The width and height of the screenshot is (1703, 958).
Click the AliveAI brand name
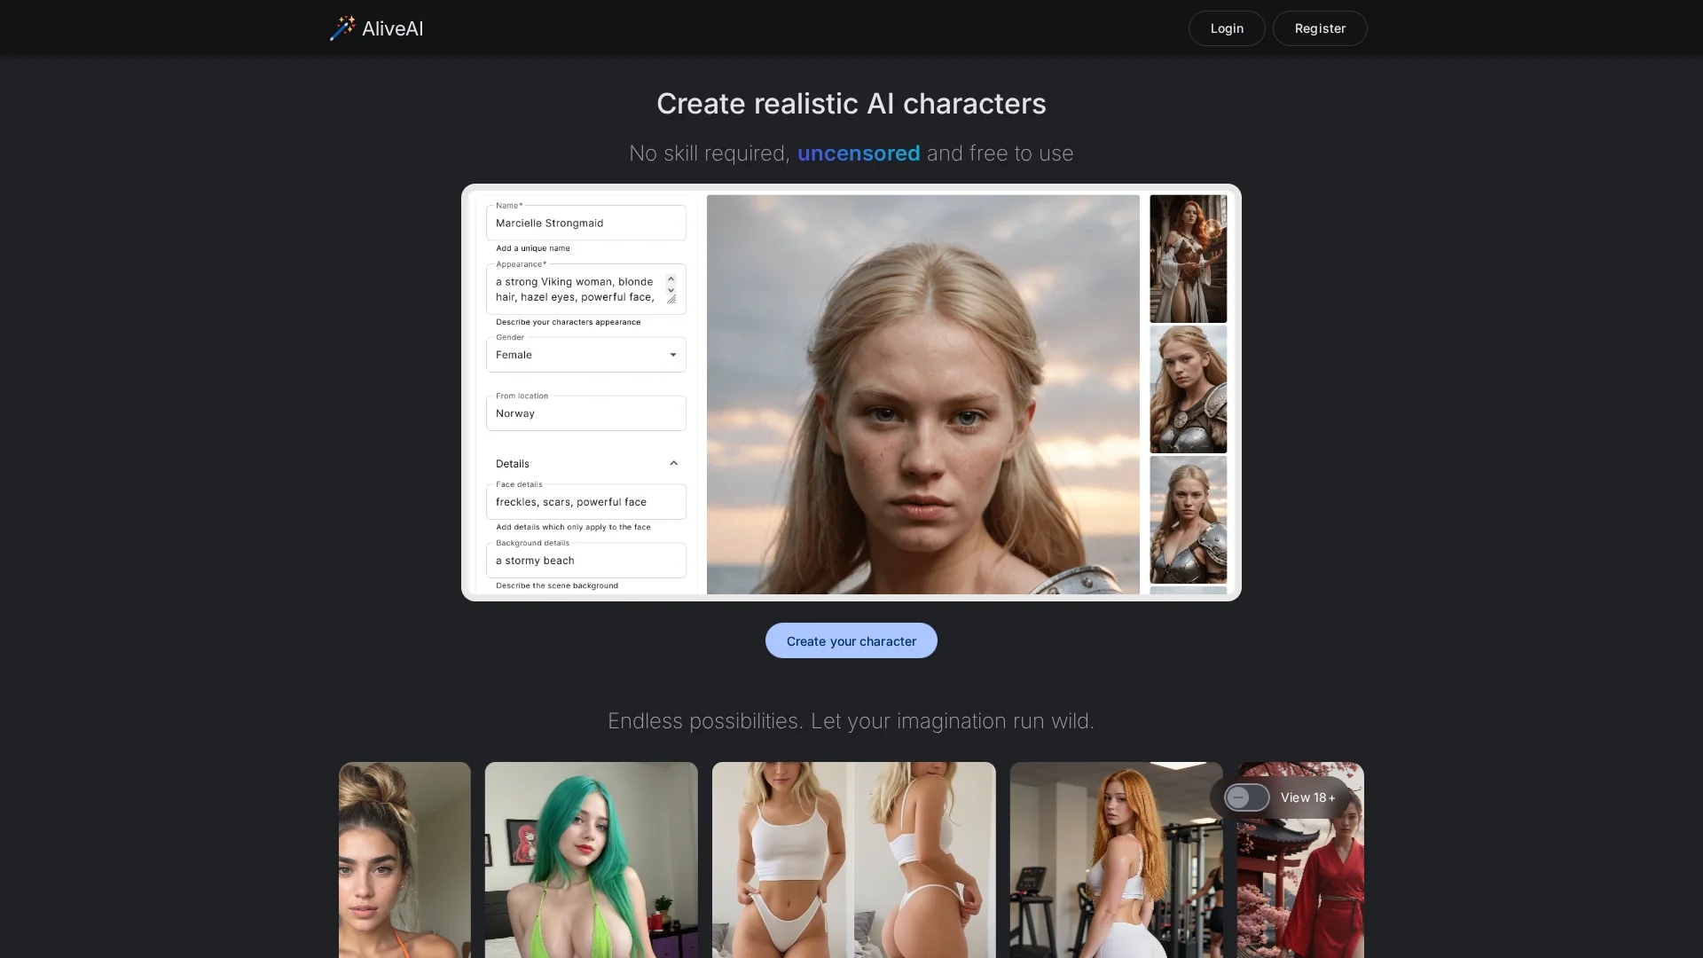pyautogui.click(x=392, y=28)
